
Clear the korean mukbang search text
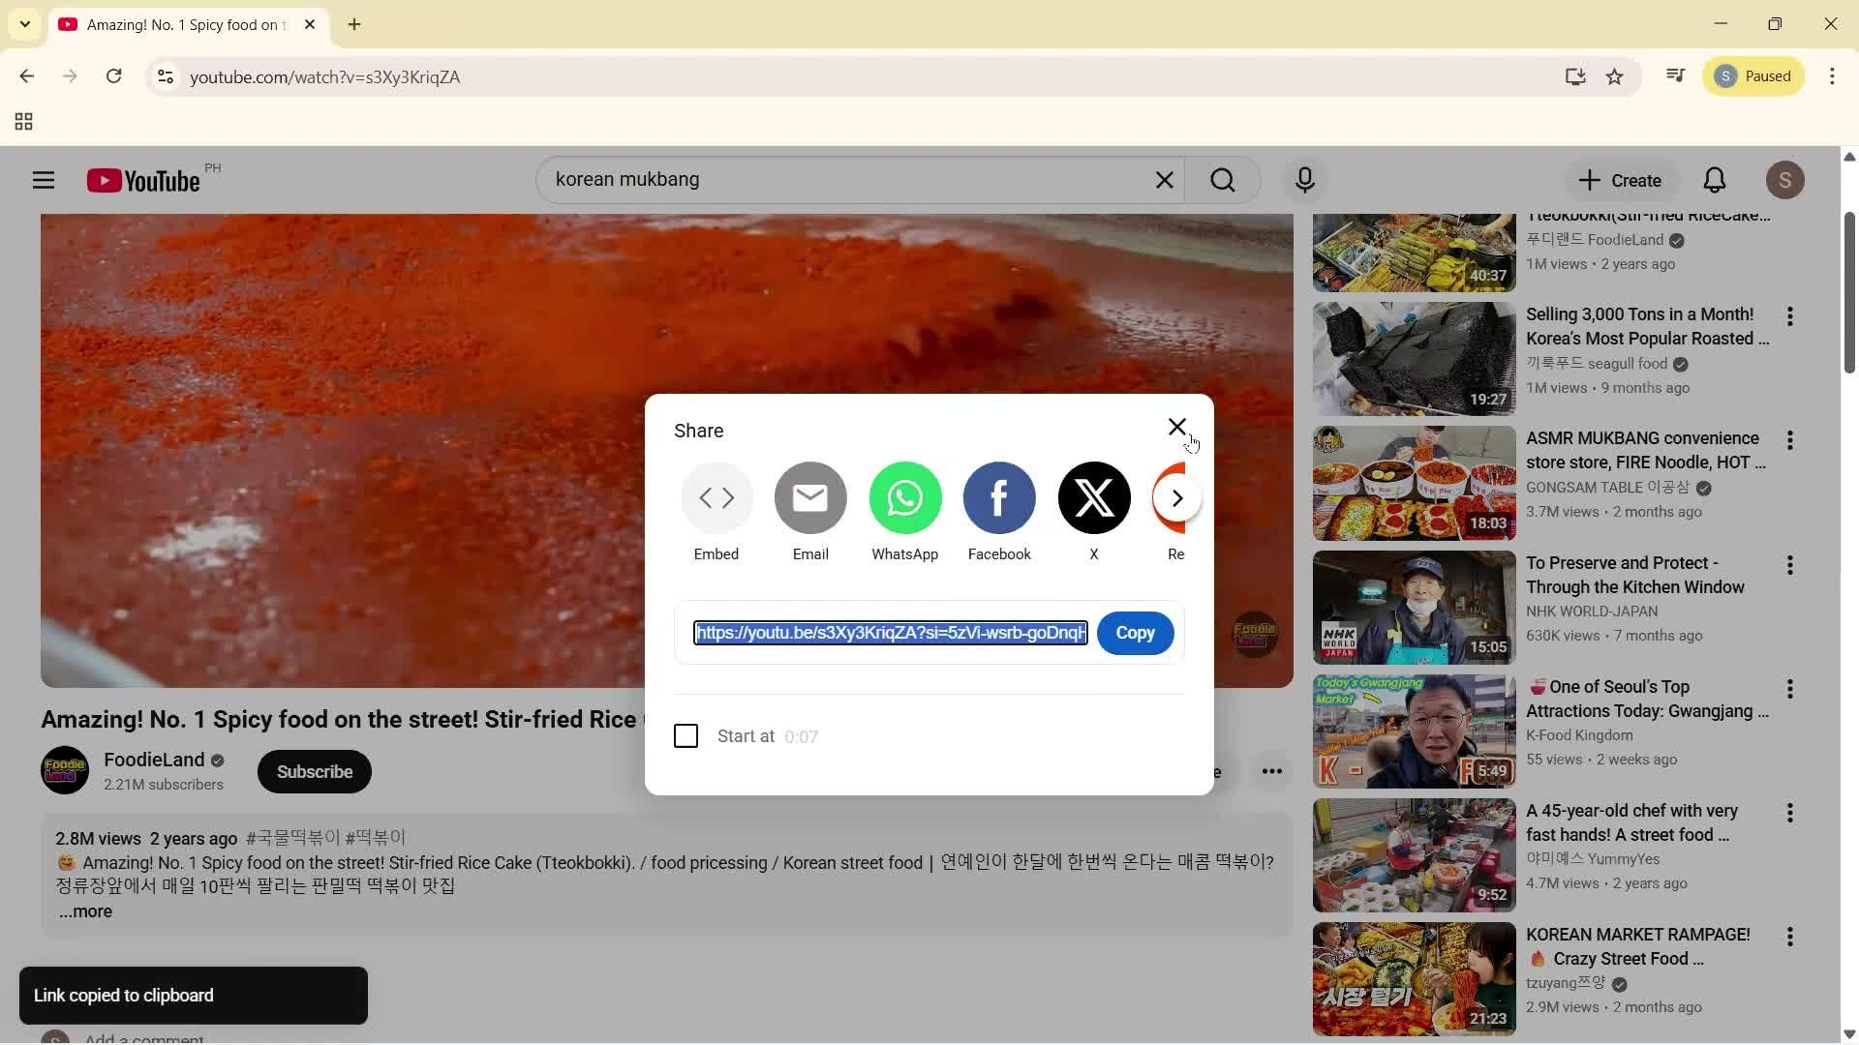[1164, 179]
